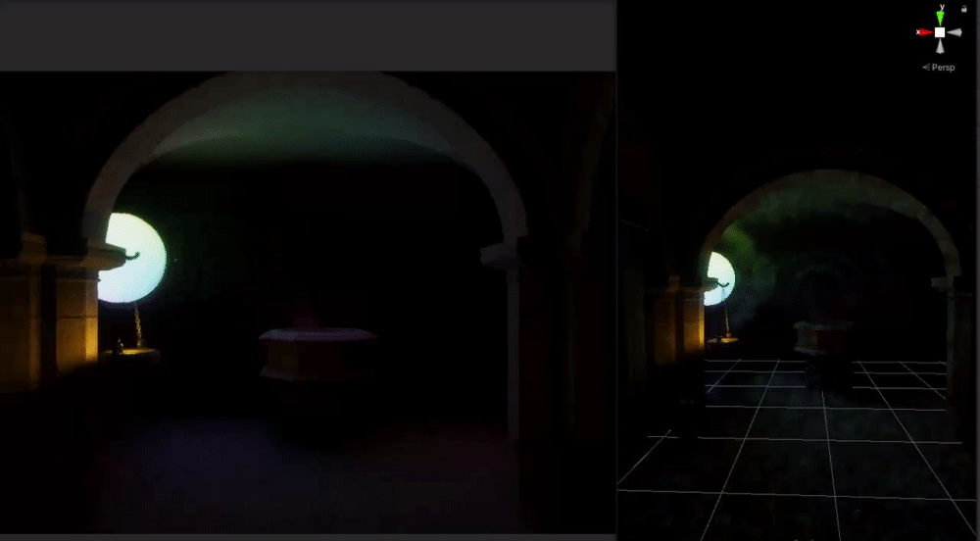The height and width of the screenshot is (541, 980).
Task: Click the gray cone right of the gizmo cube
Action: point(955,32)
